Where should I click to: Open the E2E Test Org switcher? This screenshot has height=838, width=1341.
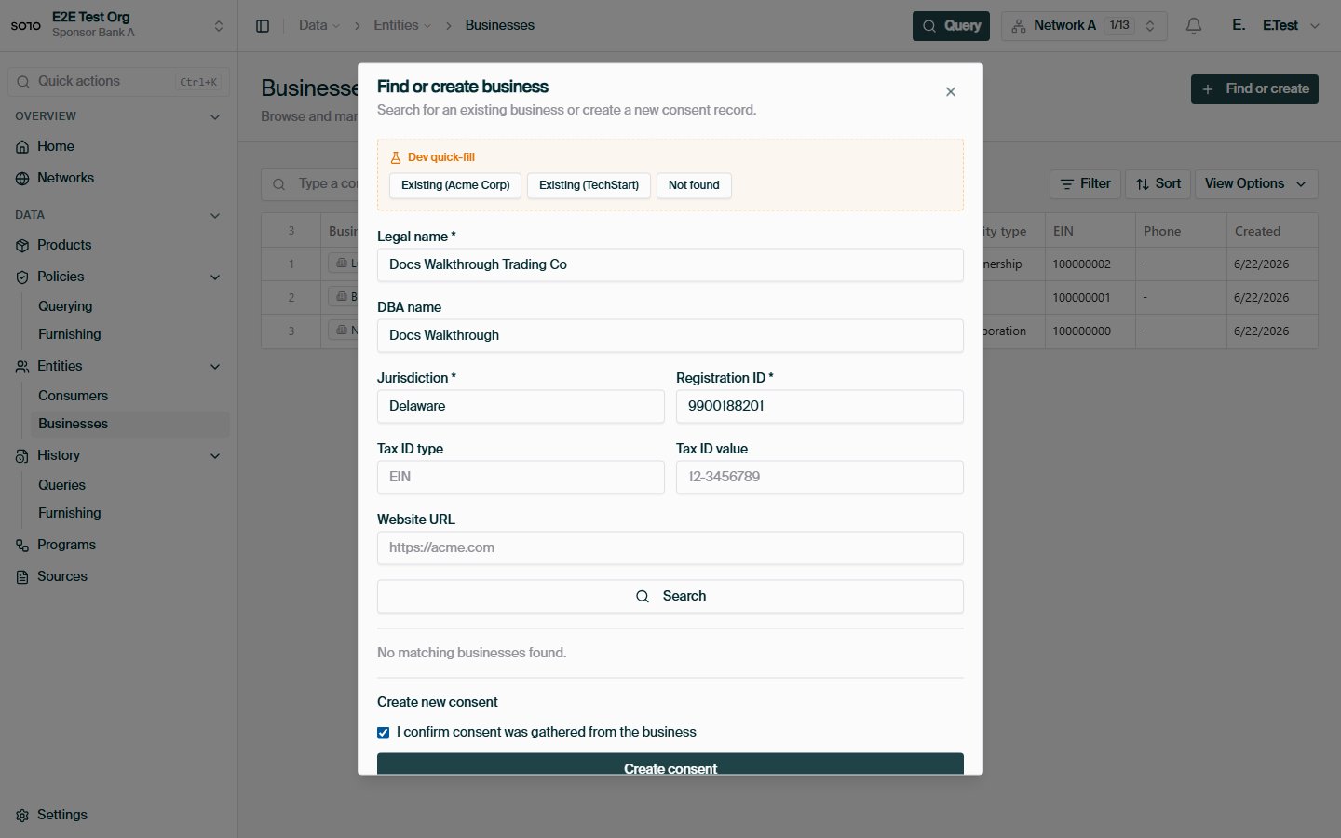point(118,25)
